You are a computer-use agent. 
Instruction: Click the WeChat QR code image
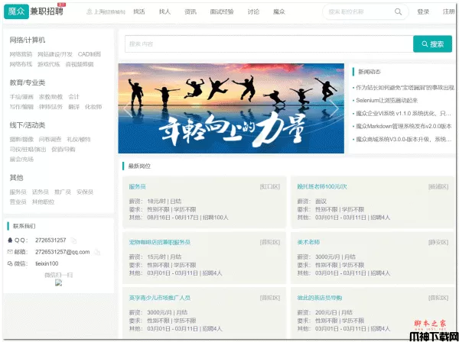point(58,282)
